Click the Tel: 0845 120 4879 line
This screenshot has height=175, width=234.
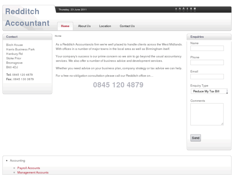(19, 74)
